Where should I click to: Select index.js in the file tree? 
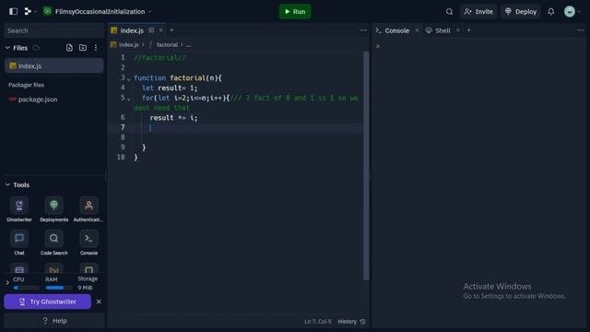[x=53, y=65]
